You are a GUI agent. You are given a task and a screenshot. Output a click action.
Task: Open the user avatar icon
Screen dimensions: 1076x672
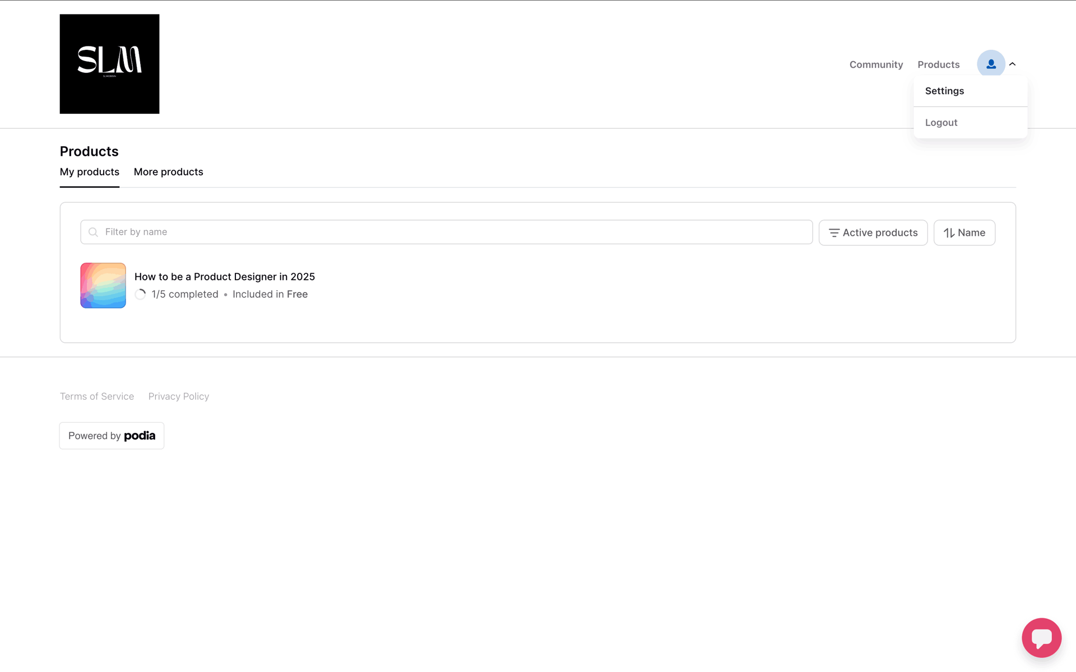[991, 64]
